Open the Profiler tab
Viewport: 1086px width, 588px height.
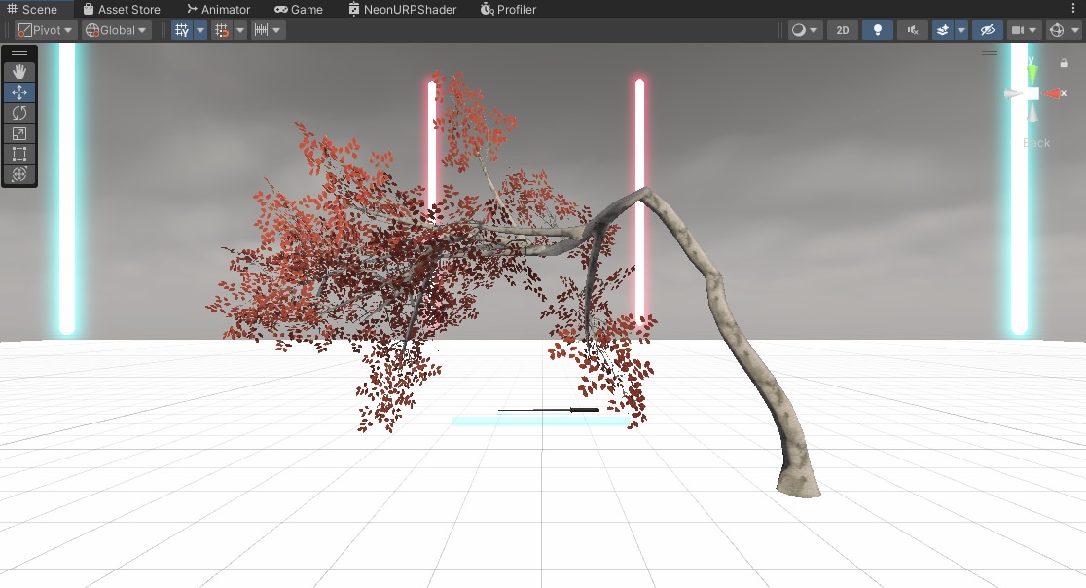(x=508, y=9)
